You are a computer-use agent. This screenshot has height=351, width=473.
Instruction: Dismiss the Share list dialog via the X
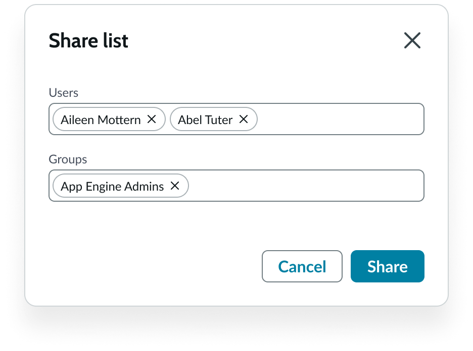coord(412,40)
